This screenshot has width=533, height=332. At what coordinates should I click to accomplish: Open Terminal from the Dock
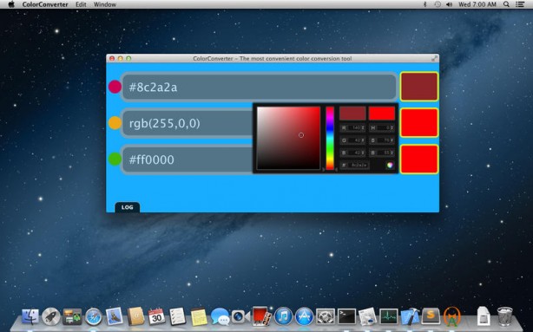tap(346, 316)
